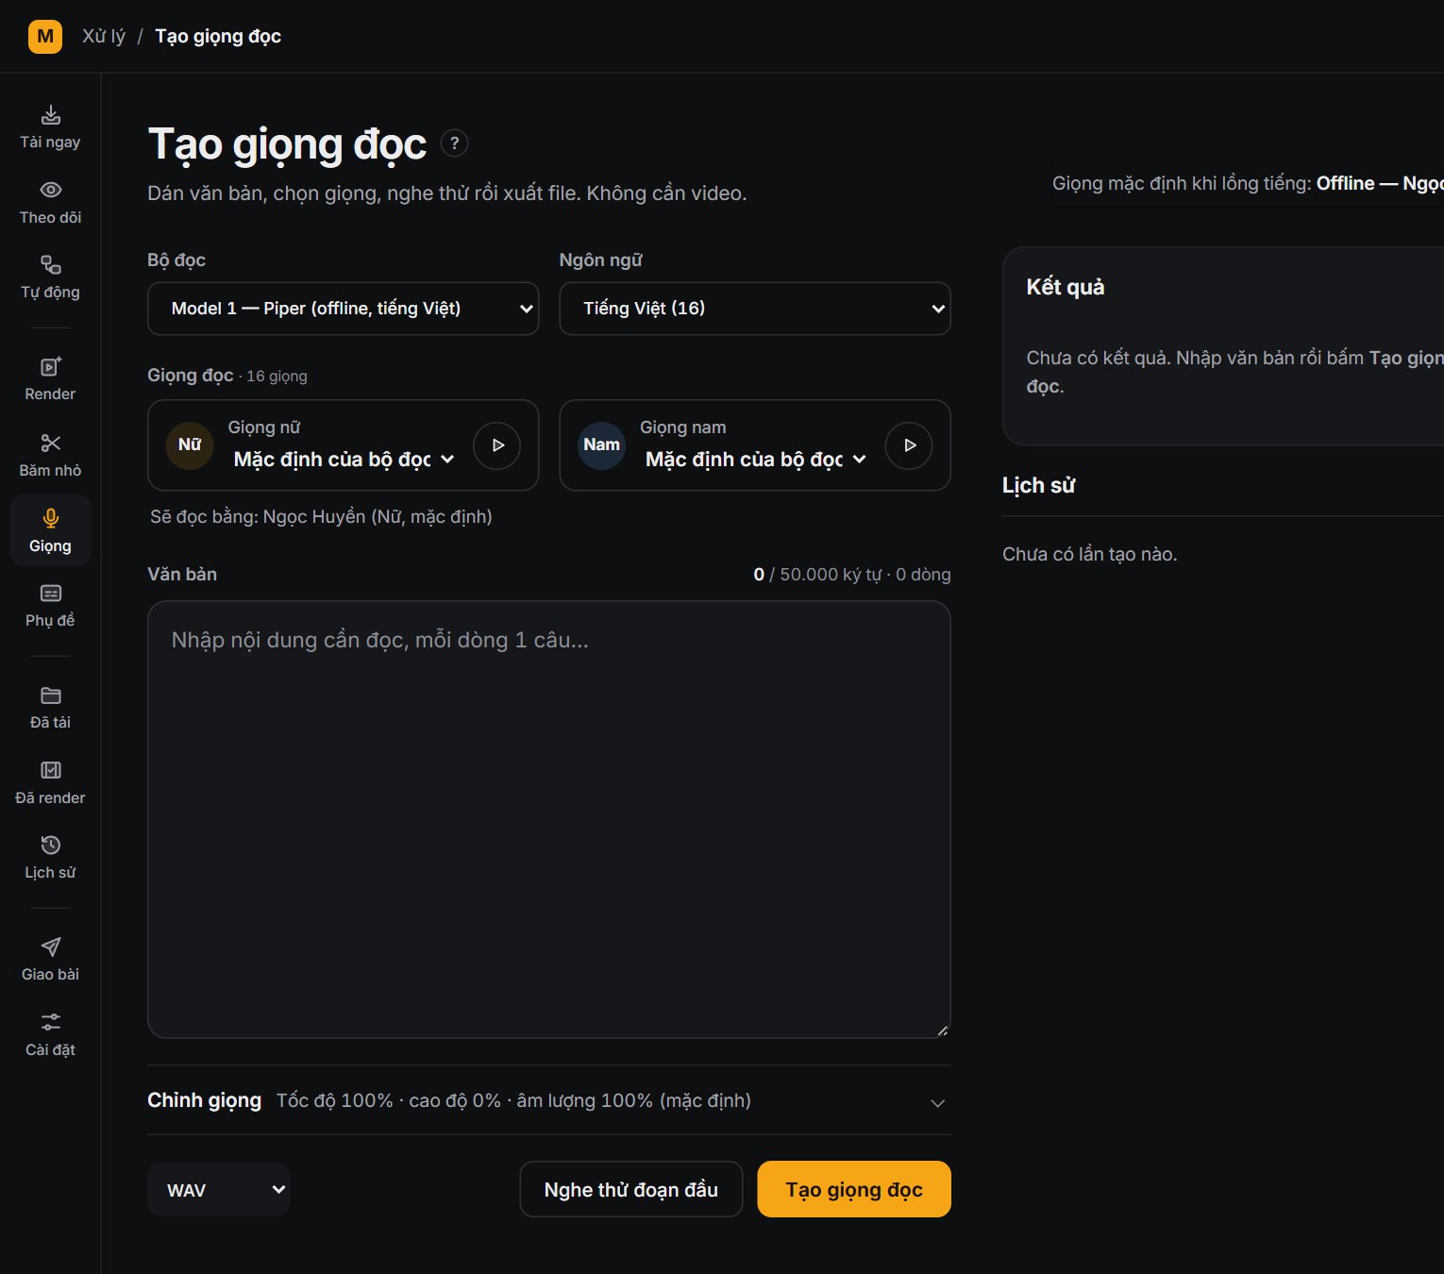Click the 'Sẽ đọc bằng: Ngọc Huyền' text
Viewport: 1444px width, 1274px height.
tap(321, 517)
